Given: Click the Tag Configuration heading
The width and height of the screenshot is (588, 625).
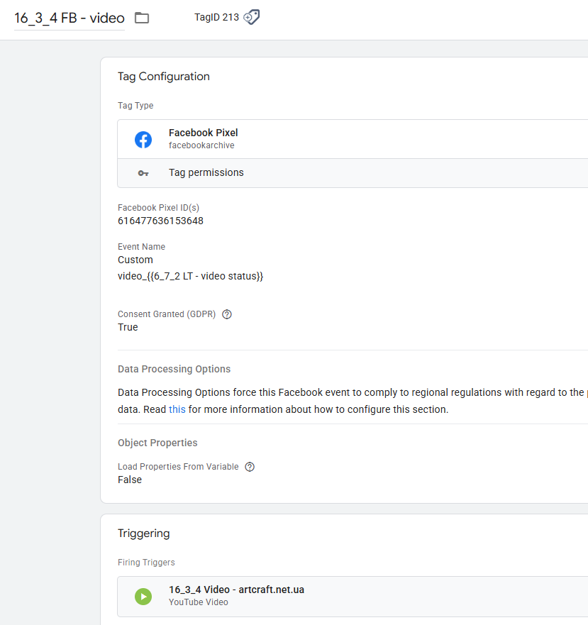Looking at the screenshot, I should click(x=164, y=77).
